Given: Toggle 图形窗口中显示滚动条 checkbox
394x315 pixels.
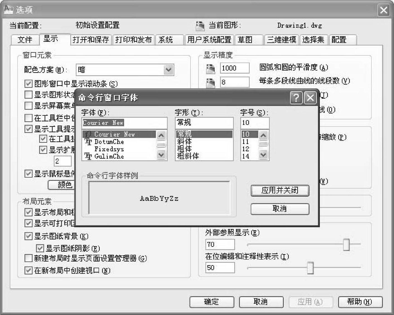Looking at the screenshot, I should point(28,83).
